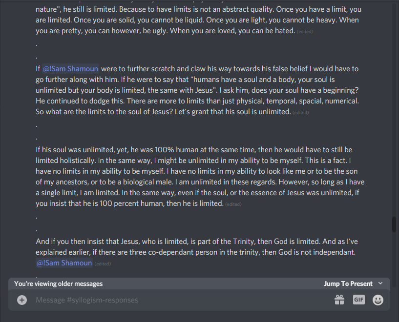Click the edited label after "his soul is unlimited."
Image resolution: width=399 pixels, height=322 pixels.
click(300, 113)
